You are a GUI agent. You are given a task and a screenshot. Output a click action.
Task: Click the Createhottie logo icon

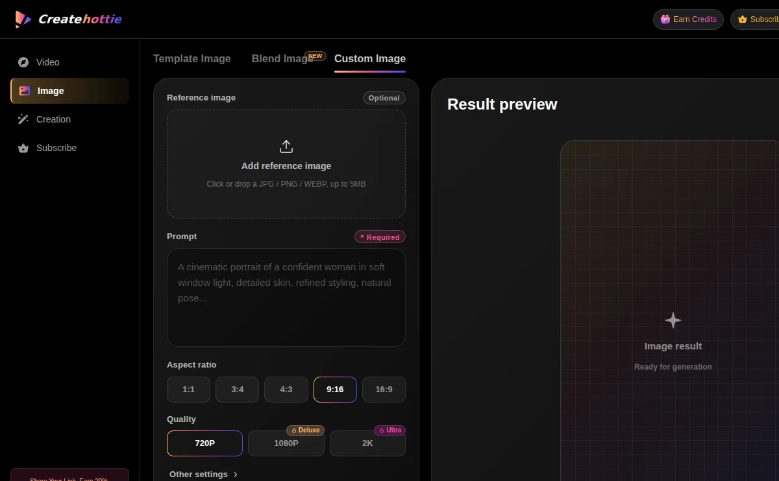(x=23, y=19)
